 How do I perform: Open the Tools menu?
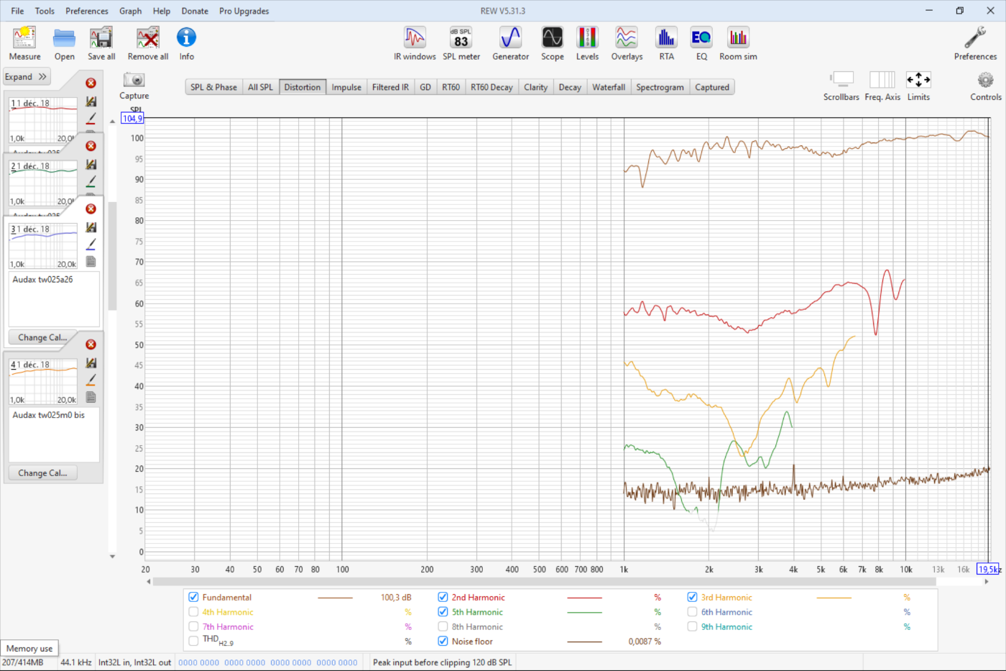coord(45,11)
